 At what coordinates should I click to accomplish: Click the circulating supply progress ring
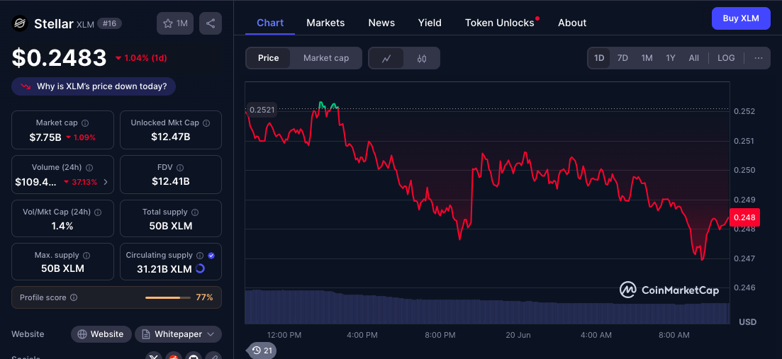pyautogui.click(x=200, y=269)
